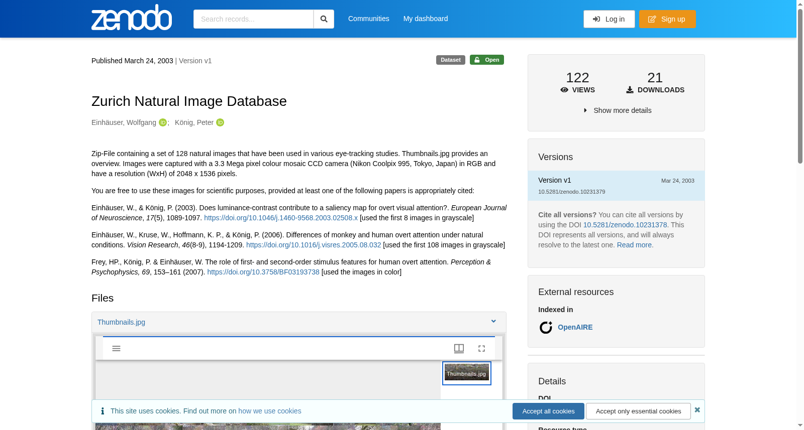The height and width of the screenshot is (430, 804).
Task: Click the Published March 24, 2003 text
Action: [132, 61]
